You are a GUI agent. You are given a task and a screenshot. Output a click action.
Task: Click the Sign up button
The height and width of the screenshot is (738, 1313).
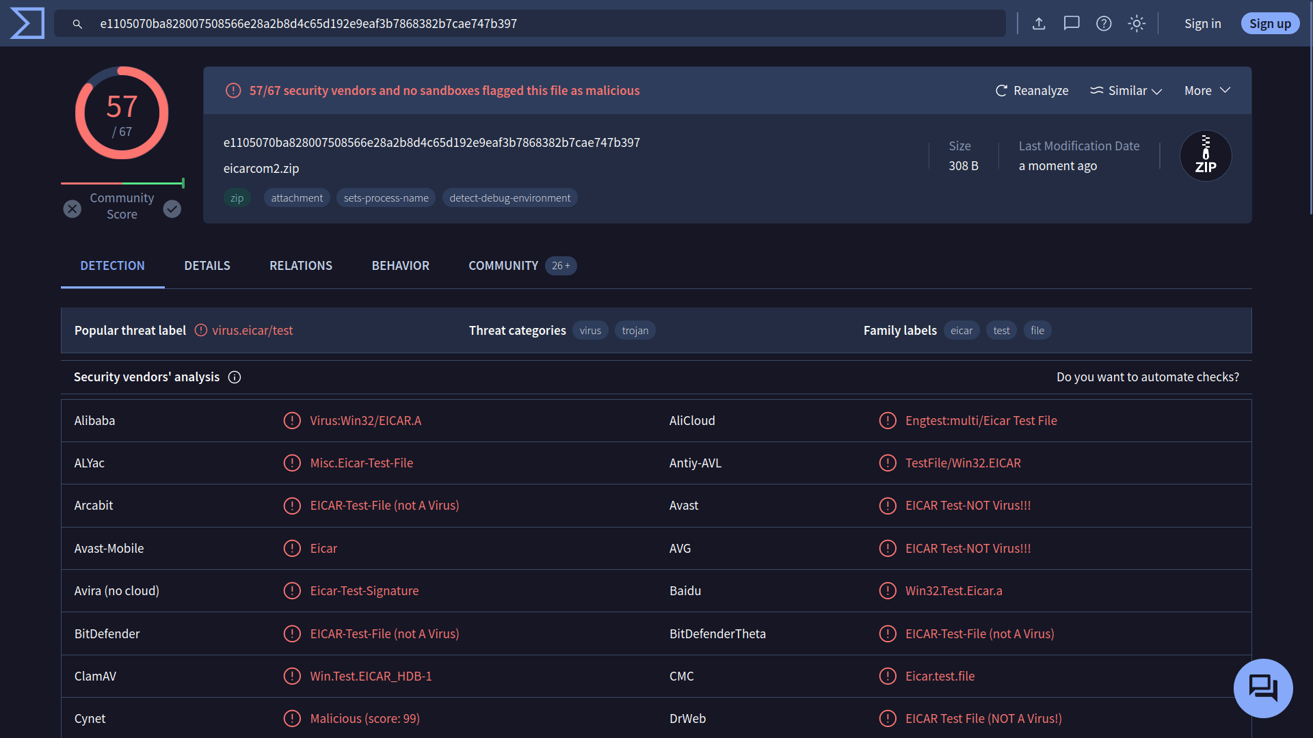[x=1270, y=23]
